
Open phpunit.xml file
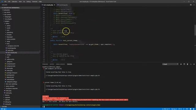point(10,77)
